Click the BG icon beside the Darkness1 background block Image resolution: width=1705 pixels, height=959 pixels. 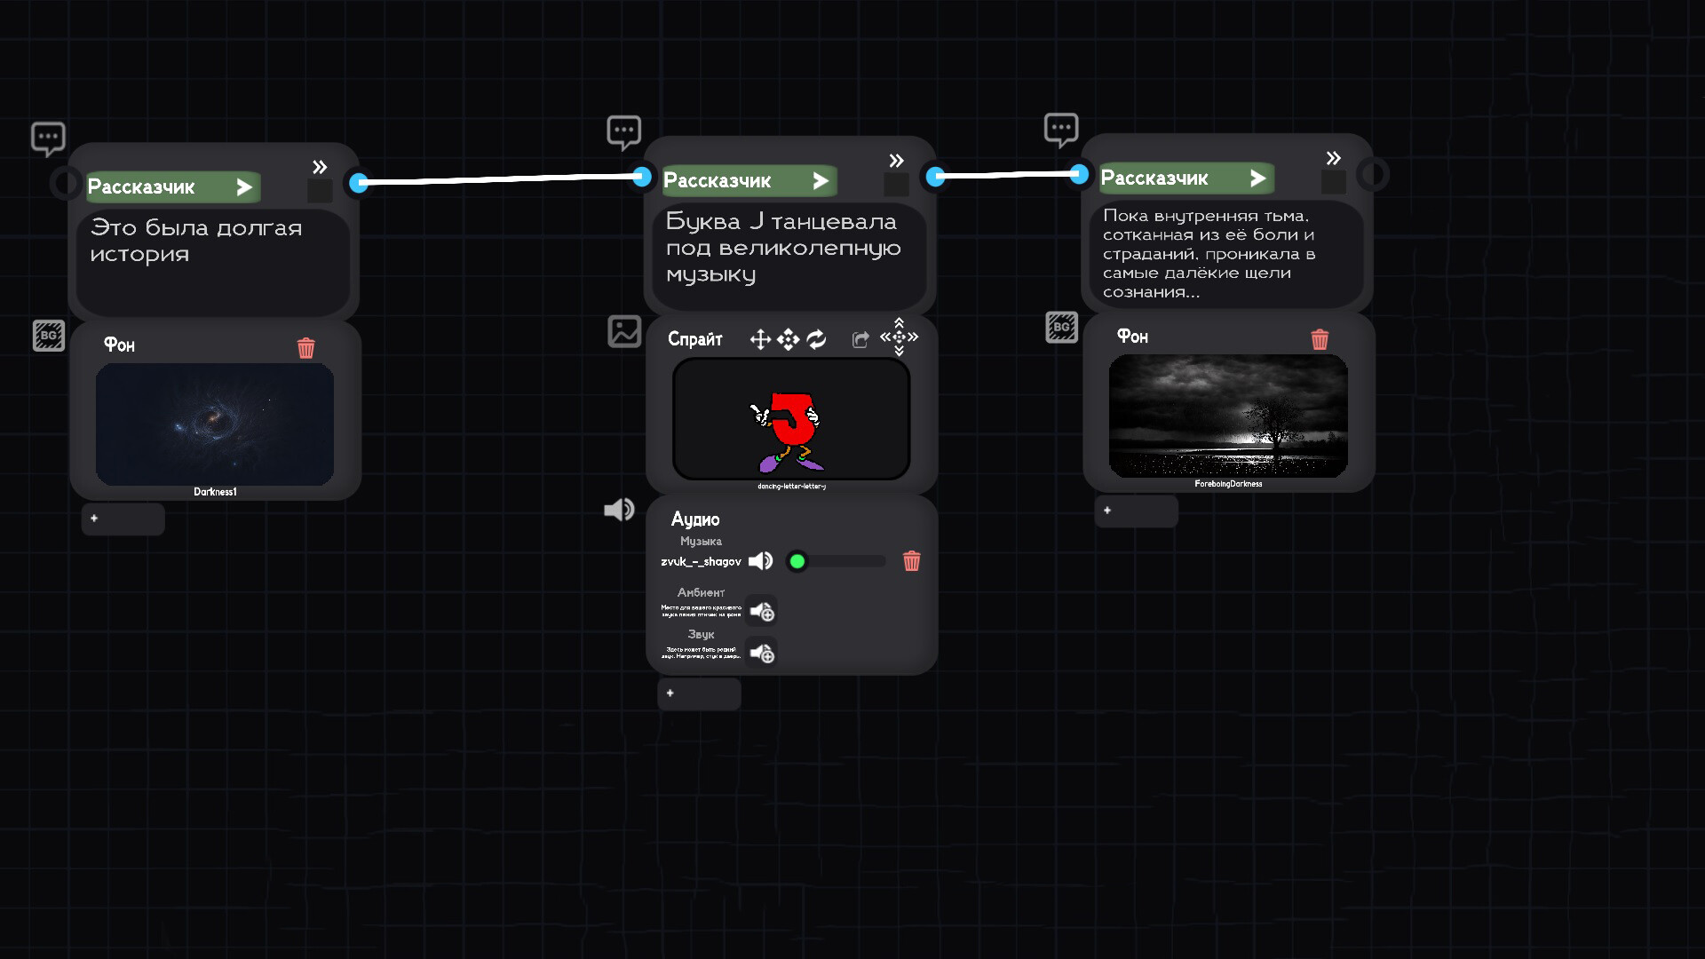pyautogui.click(x=49, y=335)
